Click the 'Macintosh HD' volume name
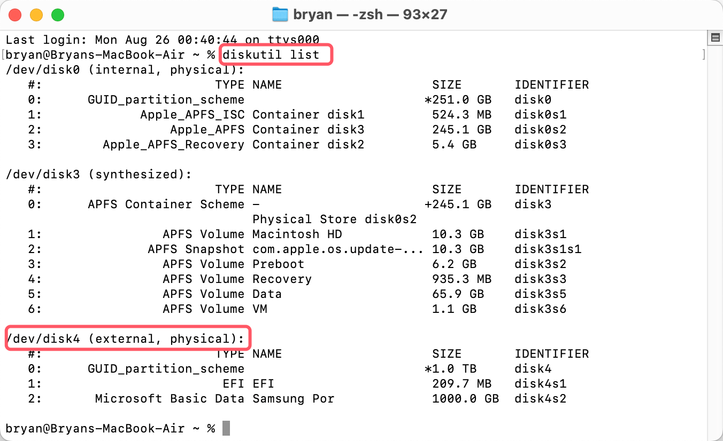 (297, 234)
